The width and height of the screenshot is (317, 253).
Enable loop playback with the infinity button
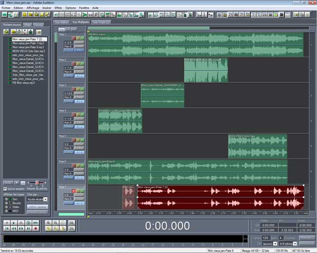tap(35, 223)
